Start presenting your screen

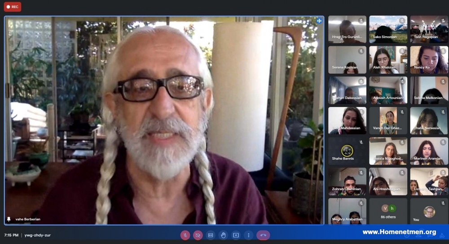pos(236,235)
